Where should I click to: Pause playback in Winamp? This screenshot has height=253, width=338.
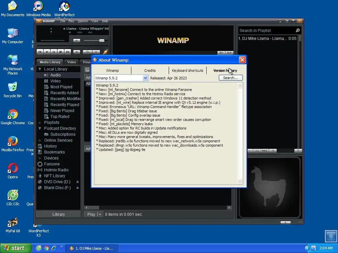tap(54, 52)
